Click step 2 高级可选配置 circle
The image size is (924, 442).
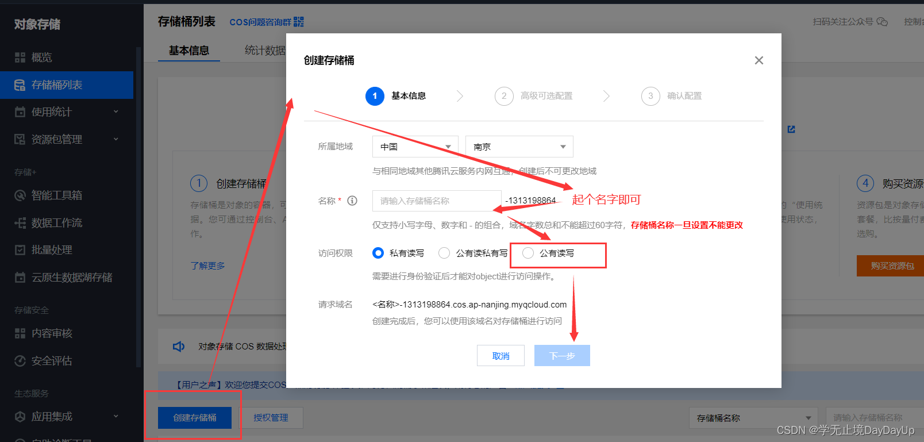pyautogui.click(x=504, y=96)
